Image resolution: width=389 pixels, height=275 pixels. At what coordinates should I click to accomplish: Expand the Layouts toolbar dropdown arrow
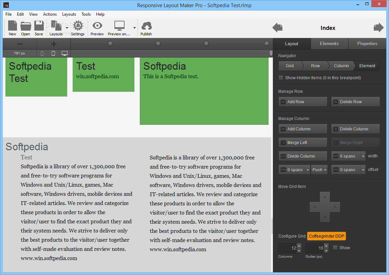[67, 28]
